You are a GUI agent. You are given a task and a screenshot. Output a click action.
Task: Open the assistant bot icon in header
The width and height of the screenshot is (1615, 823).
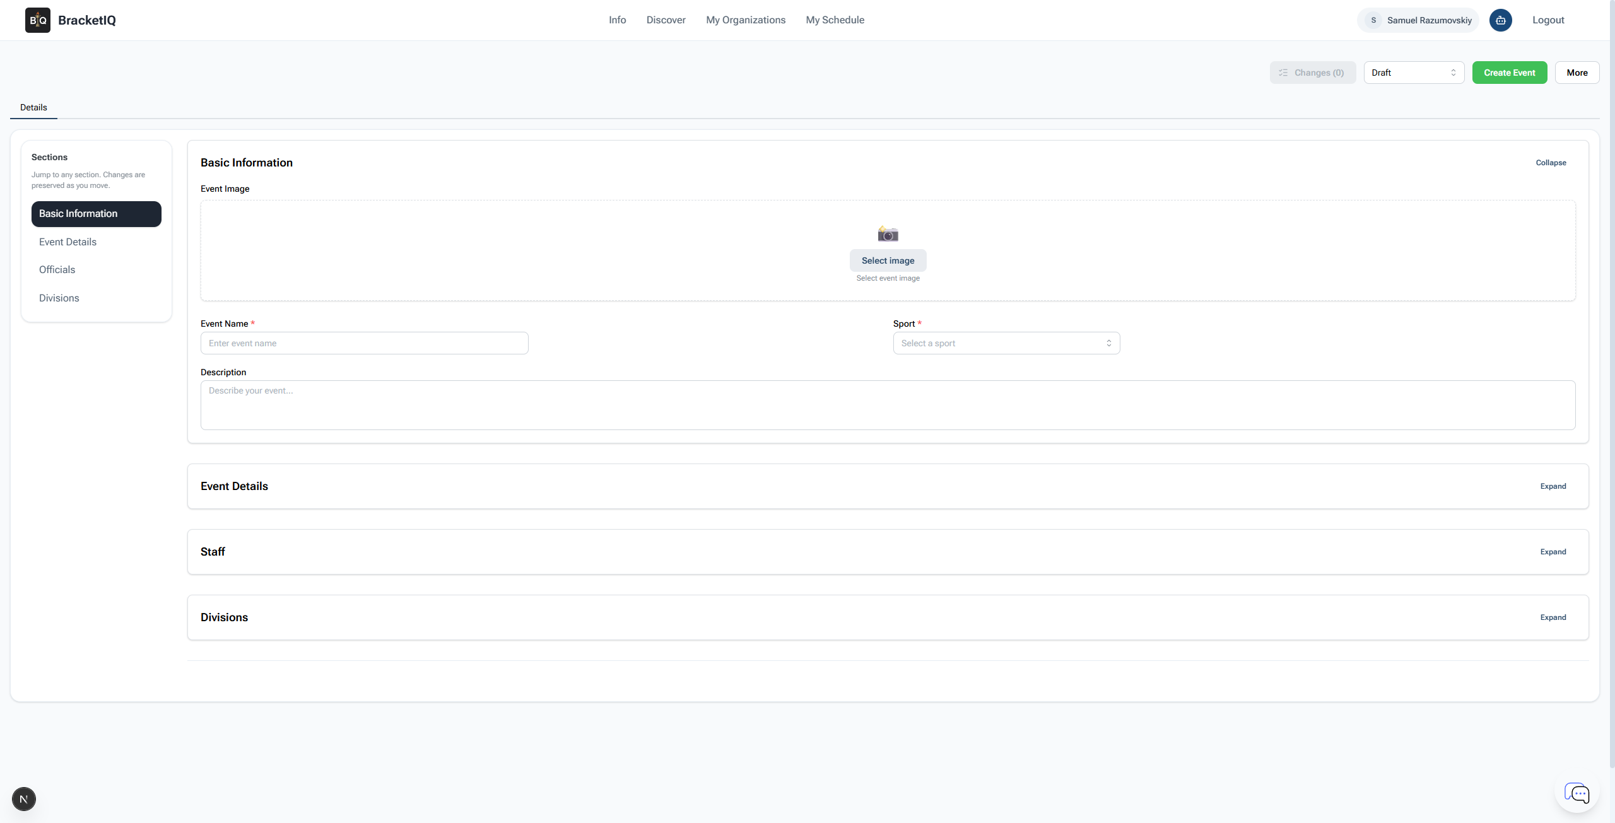(x=1501, y=20)
